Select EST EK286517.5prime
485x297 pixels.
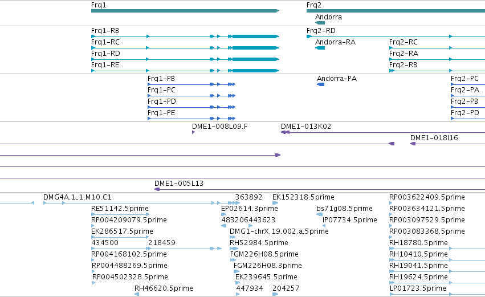click(x=122, y=231)
